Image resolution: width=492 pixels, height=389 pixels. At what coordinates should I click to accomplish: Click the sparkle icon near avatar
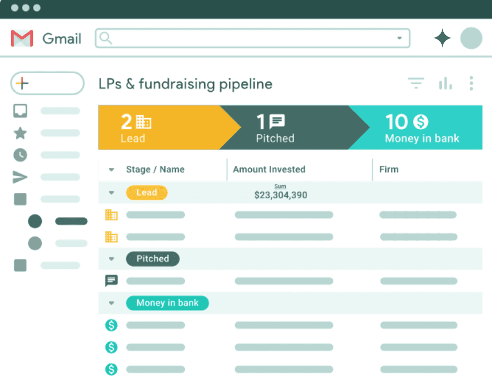[442, 38]
